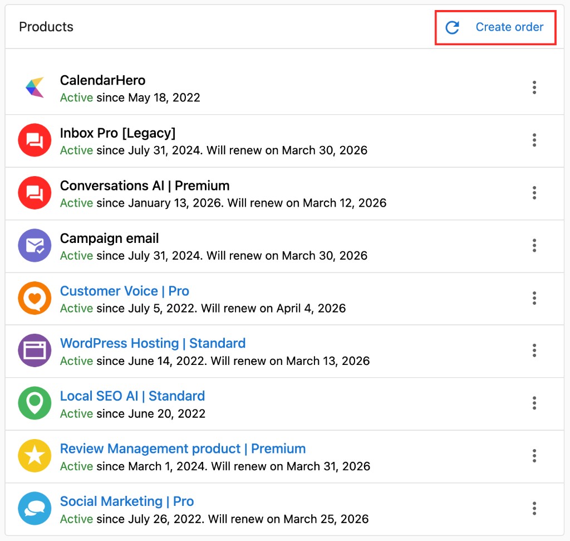Open the Review Management product | Premium link
The height and width of the screenshot is (541, 570).
coord(183,449)
